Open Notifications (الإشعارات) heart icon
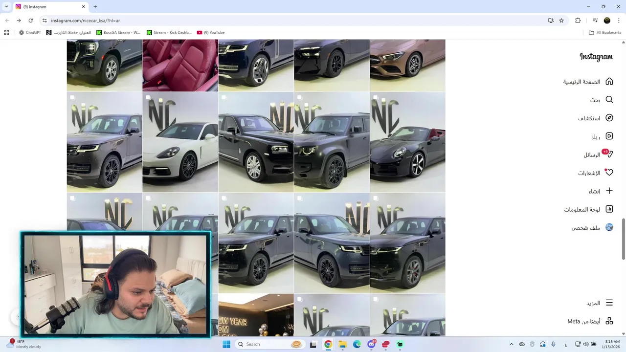626x352 pixels. pos(609,173)
